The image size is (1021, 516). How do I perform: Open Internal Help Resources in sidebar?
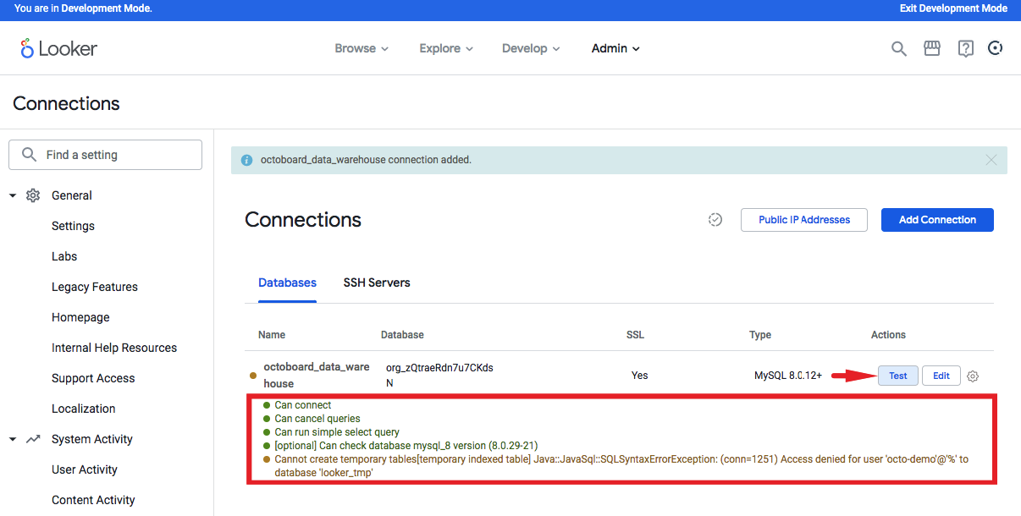114,348
